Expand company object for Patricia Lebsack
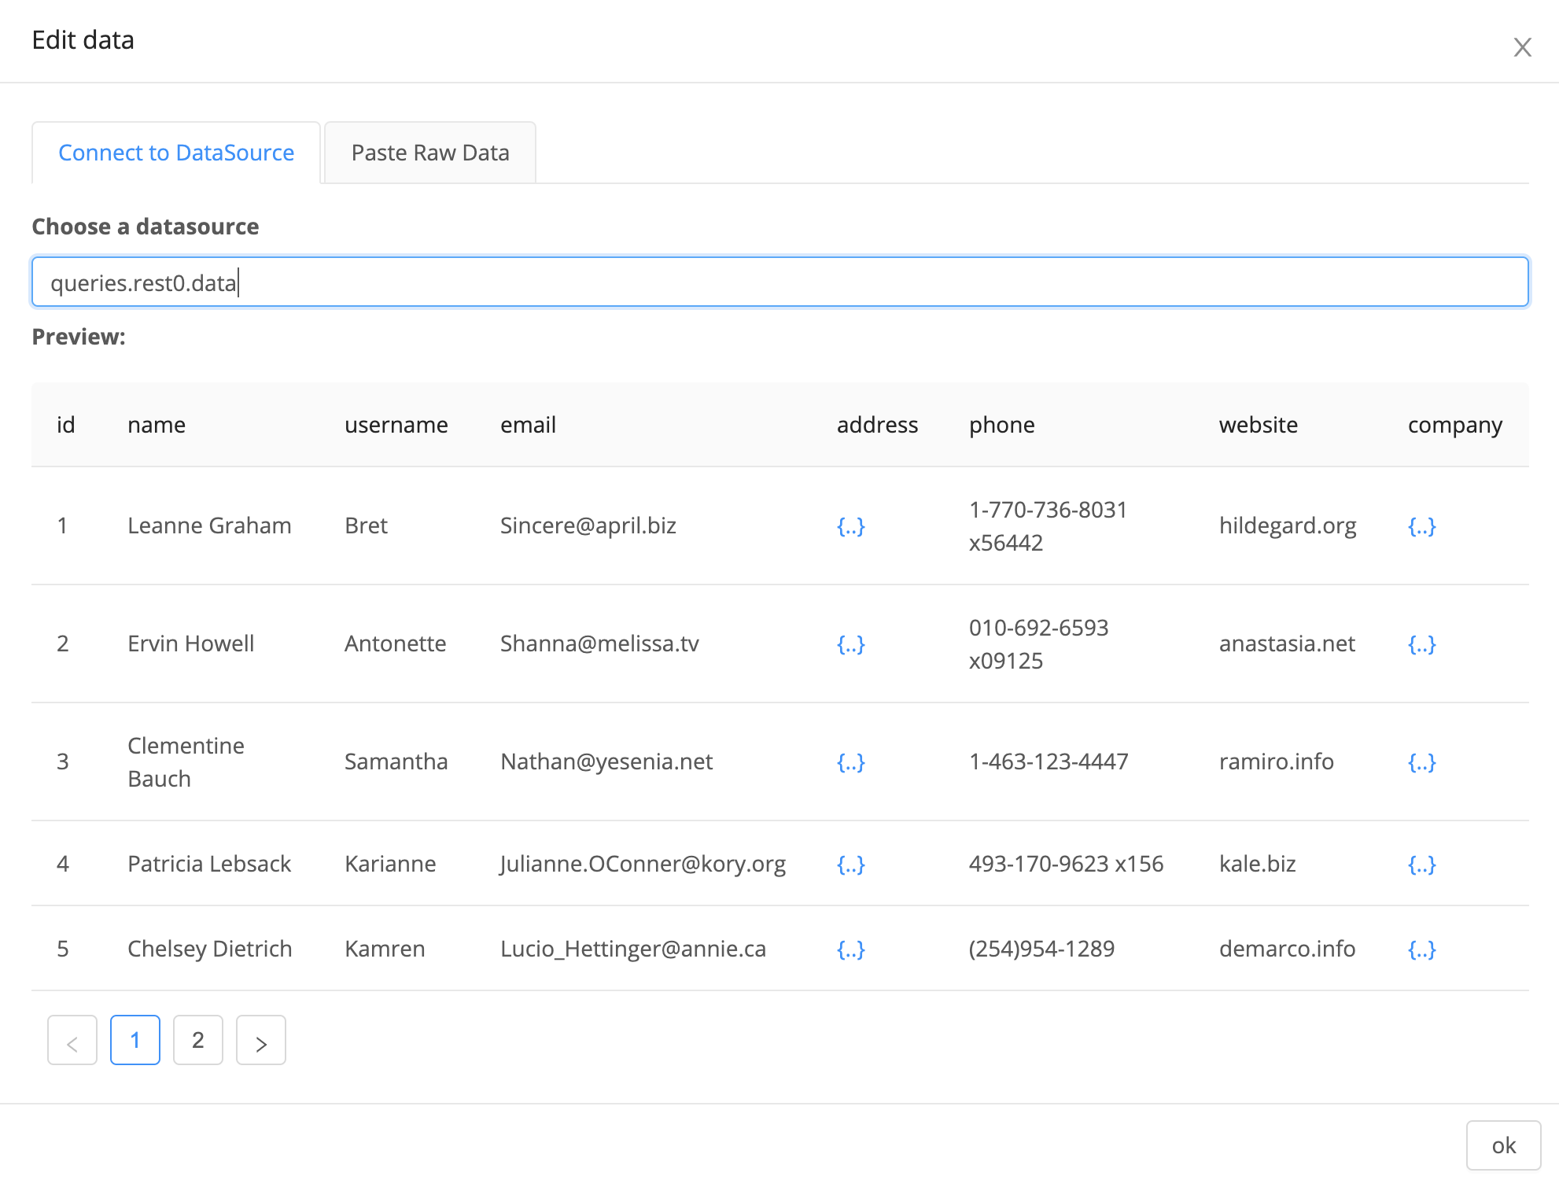Viewport: 1559px width, 1180px height. [1422, 864]
